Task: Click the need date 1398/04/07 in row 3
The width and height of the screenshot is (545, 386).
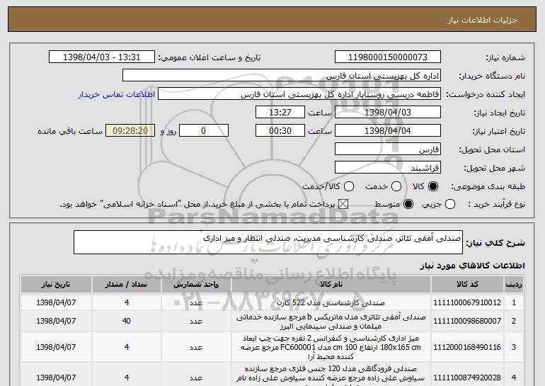Action: [x=56, y=347]
